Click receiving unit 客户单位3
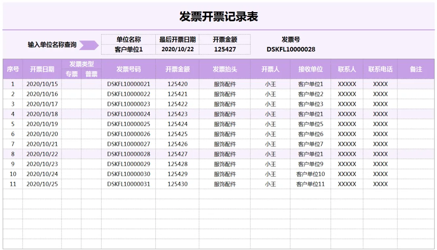Image resolution: width=437 pixels, height=250 pixels. pyautogui.click(x=310, y=104)
